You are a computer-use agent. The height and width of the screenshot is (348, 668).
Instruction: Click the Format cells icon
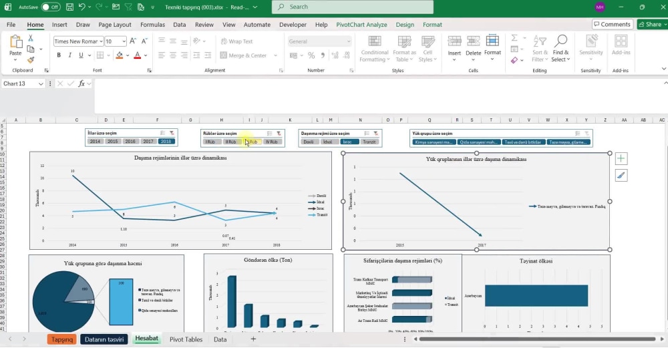click(x=492, y=41)
